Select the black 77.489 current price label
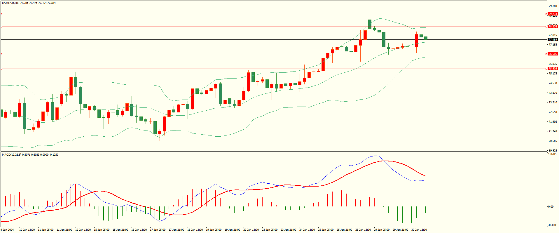 coord(553,40)
